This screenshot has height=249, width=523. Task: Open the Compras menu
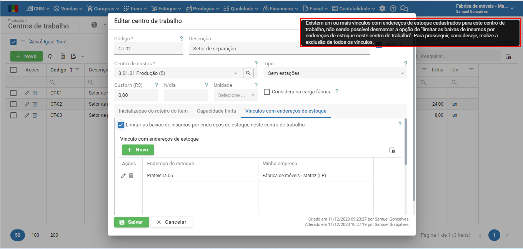103,8
